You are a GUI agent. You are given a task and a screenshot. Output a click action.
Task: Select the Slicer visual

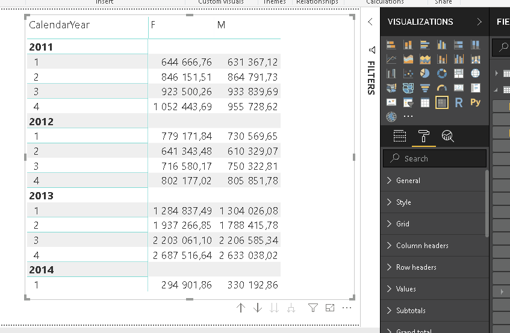tap(408, 102)
